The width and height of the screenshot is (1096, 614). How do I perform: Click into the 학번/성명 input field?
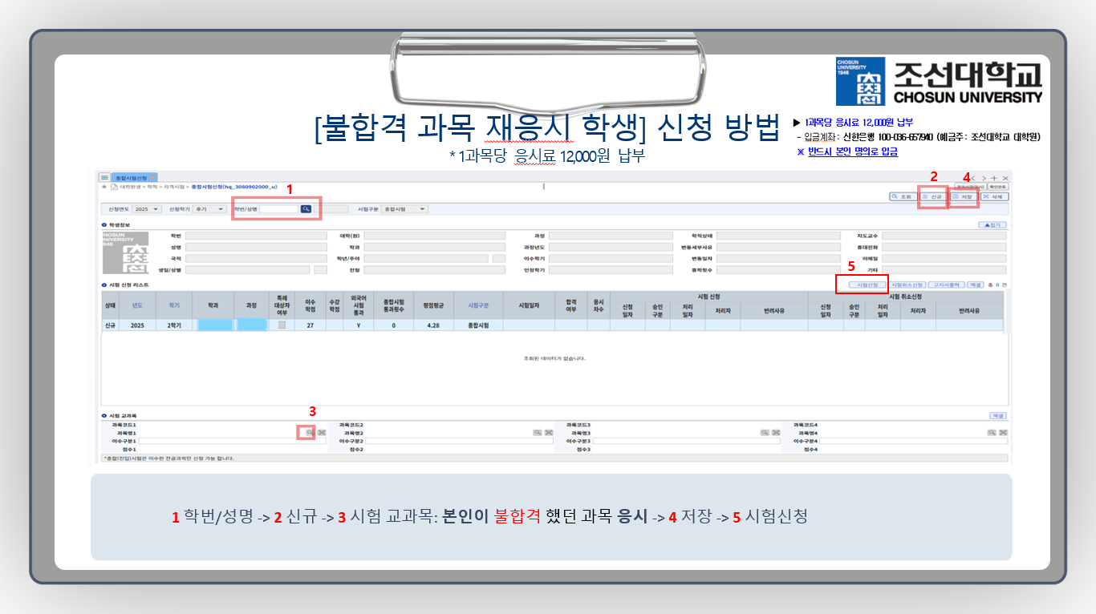(278, 208)
